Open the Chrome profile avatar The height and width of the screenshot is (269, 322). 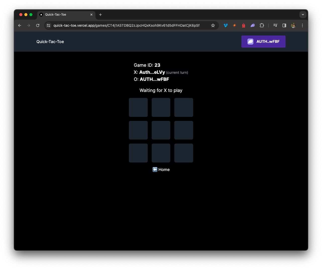click(293, 25)
